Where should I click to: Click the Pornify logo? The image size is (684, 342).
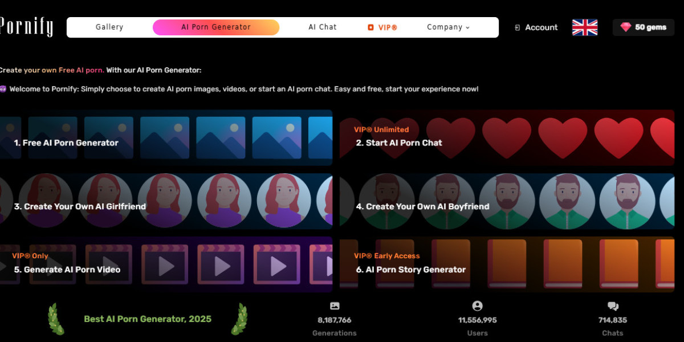pos(27,26)
